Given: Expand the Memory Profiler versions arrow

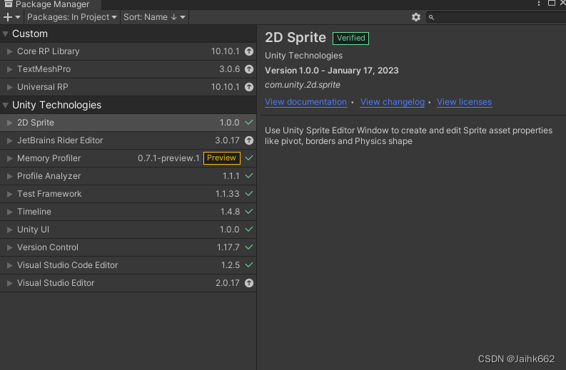Looking at the screenshot, I should tap(10, 158).
